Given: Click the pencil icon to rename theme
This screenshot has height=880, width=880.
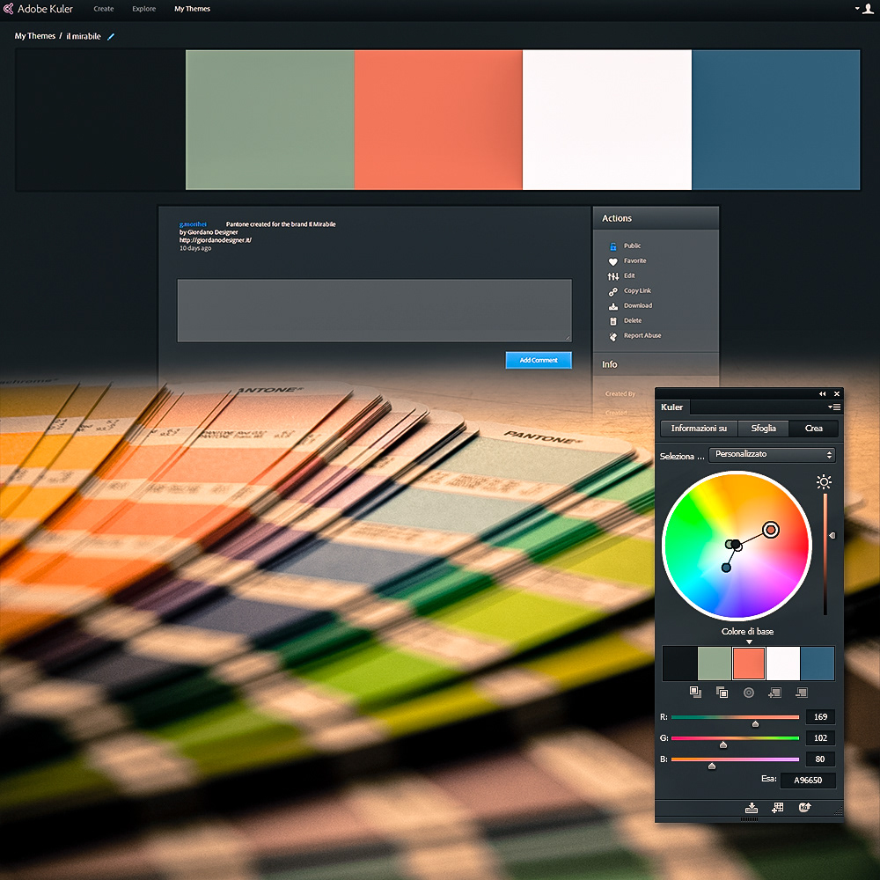Looking at the screenshot, I should click(111, 36).
